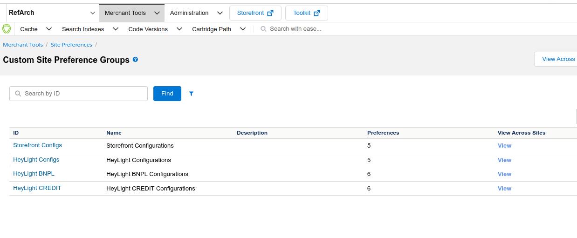This screenshot has width=577, height=238.
Task: Open help icon beside Custom Site Preference Groups
Action: (x=135, y=60)
